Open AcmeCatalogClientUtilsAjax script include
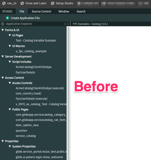 33,67
